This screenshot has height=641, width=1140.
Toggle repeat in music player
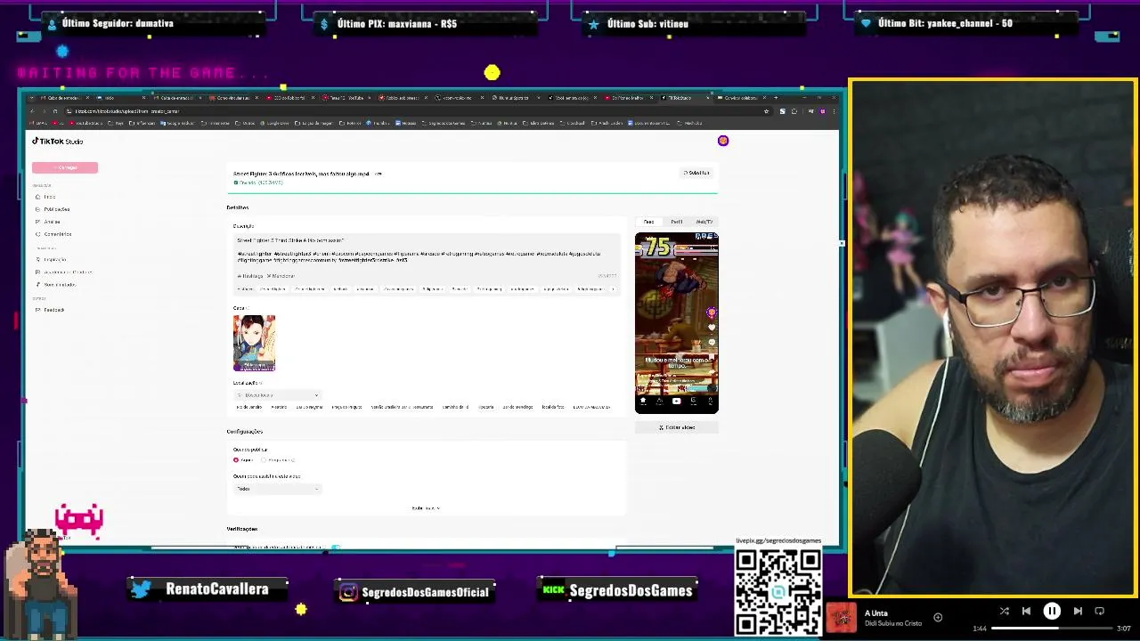coord(1099,611)
